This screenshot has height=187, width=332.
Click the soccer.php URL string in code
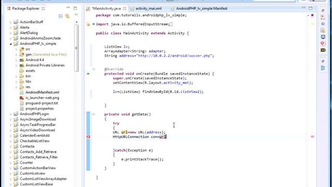click(175, 56)
